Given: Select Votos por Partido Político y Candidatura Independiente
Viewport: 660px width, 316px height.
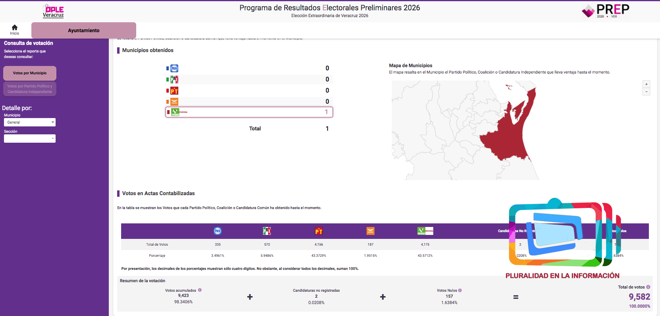Looking at the screenshot, I should (30, 89).
